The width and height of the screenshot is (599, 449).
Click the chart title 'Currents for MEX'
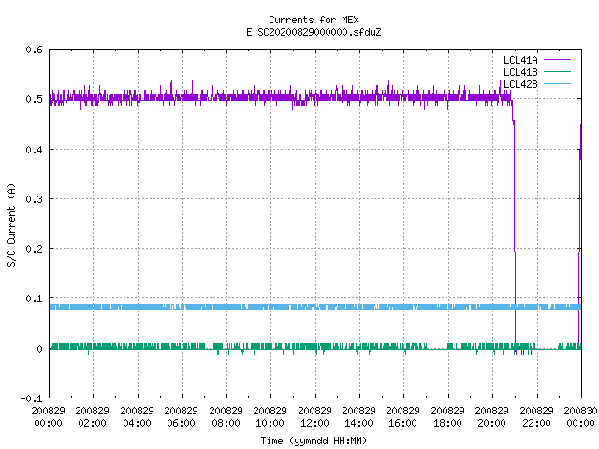point(314,20)
